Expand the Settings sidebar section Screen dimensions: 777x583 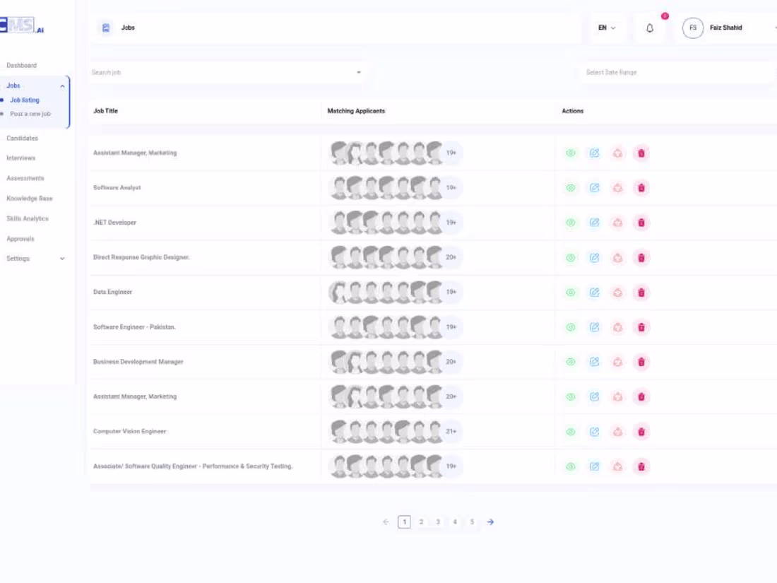(x=62, y=259)
